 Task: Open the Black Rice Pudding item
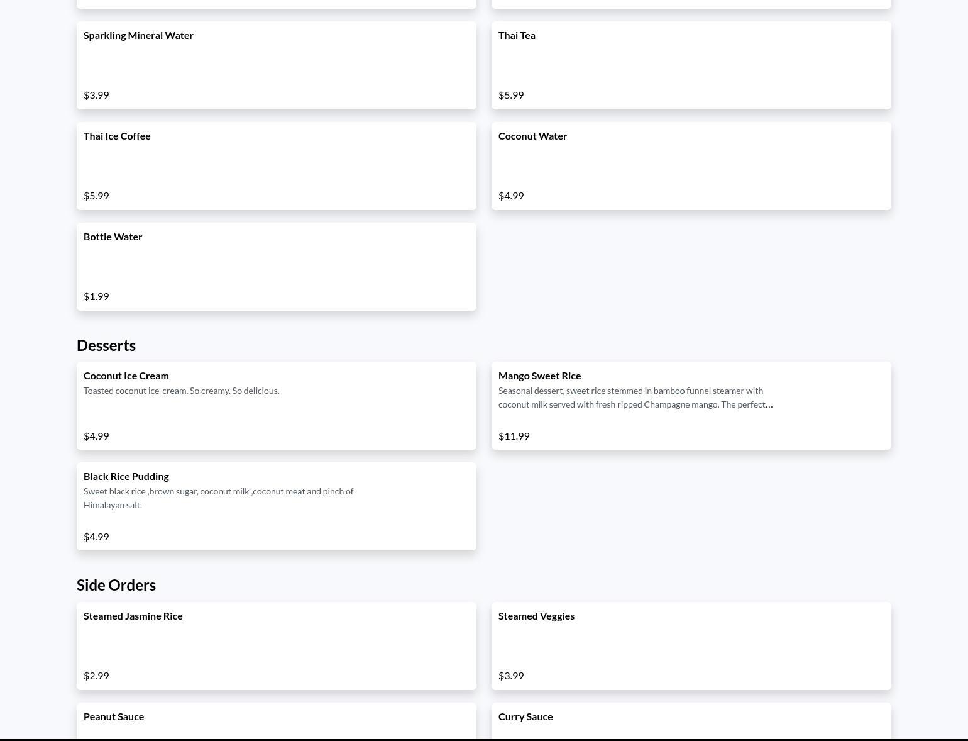coord(276,506)
